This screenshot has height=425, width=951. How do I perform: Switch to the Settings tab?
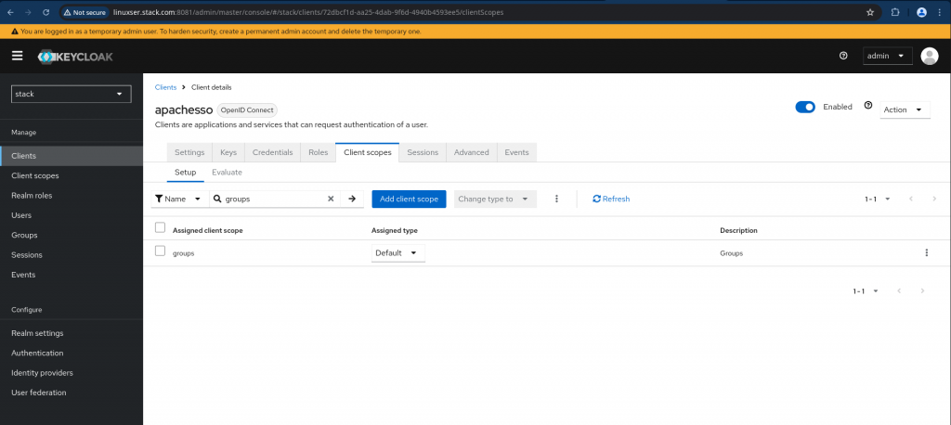tap(189, 152)
